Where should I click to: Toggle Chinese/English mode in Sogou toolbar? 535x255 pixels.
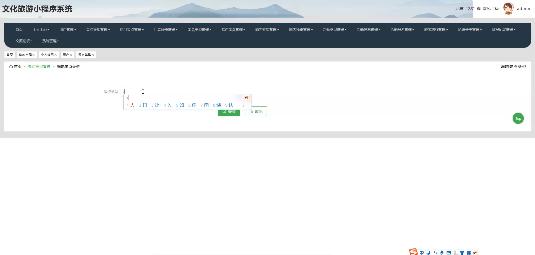(422, 253)
